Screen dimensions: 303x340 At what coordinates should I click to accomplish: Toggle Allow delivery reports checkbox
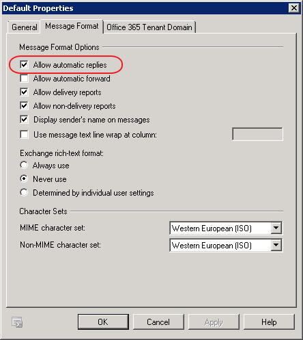pos(24,92)
